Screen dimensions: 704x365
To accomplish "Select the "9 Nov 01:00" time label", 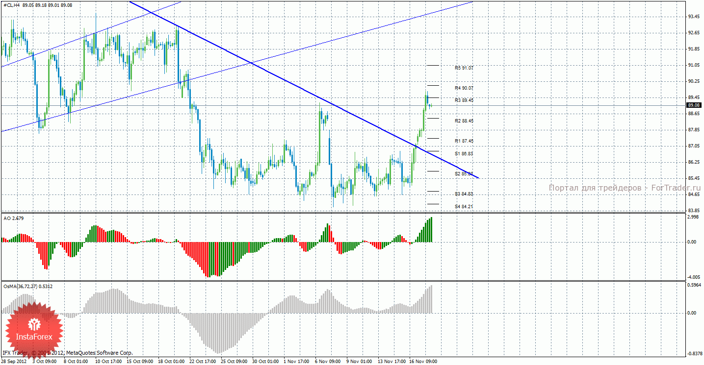I will [x=360, y=362].
